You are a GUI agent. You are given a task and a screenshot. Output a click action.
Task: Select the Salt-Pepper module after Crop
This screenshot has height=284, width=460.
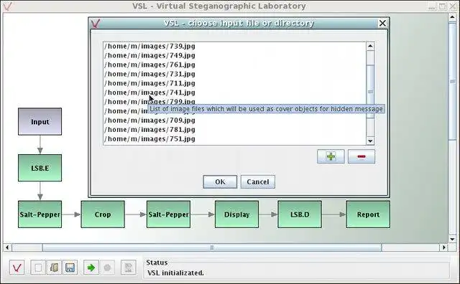click(168, 214)
